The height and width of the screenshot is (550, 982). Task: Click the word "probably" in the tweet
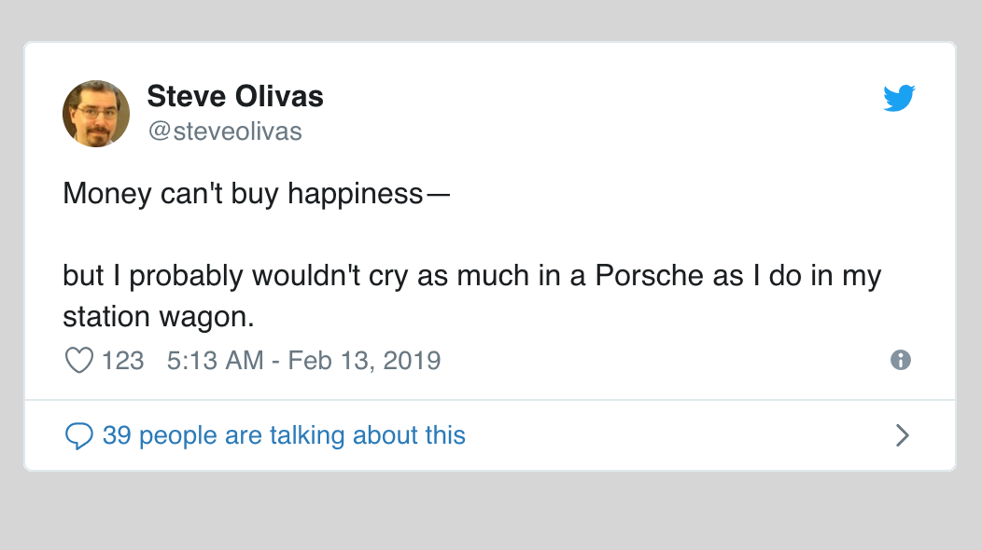(186, 275)
